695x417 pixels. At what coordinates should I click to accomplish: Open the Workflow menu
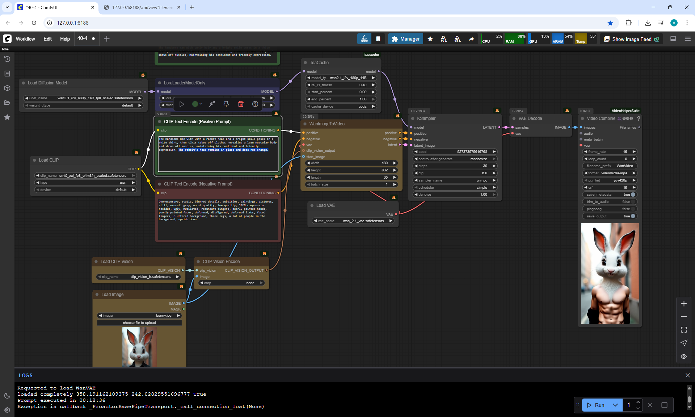click(25, 39)
